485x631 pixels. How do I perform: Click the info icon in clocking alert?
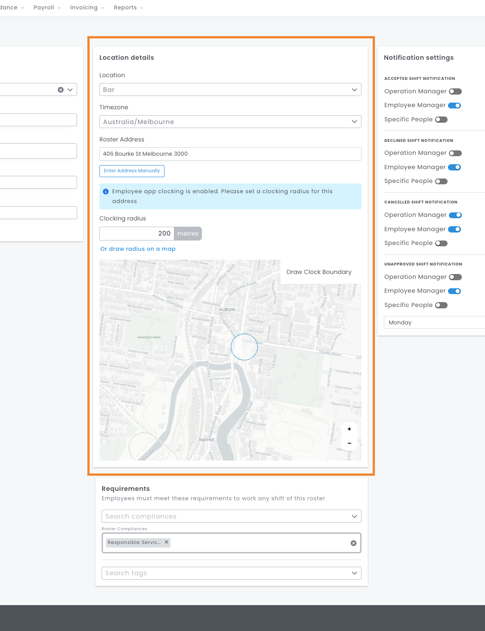106,191
